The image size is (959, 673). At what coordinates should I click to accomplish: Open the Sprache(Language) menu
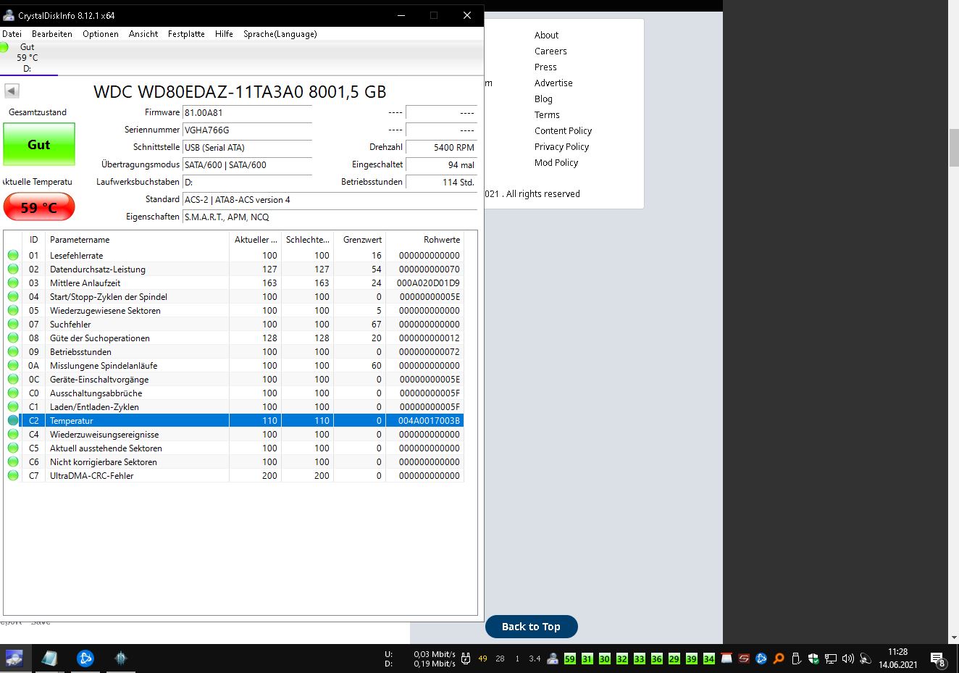point(280,34)
